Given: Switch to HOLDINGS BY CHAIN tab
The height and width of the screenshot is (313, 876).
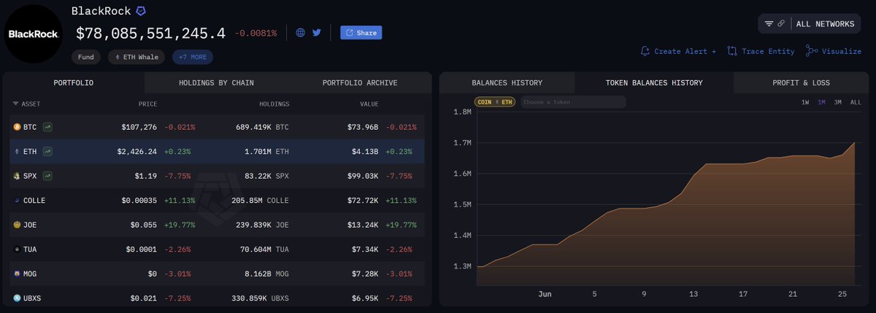Looking at the screenshot, I should tap(216, 83).
